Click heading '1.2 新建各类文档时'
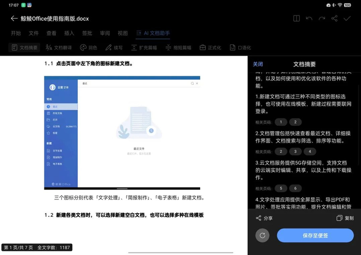The image size is (361, 255). 124,215
